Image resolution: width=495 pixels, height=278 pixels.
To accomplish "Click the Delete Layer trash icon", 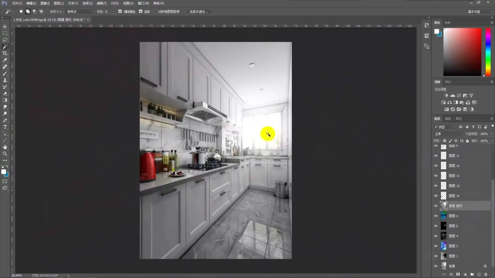I will (486, 274).
